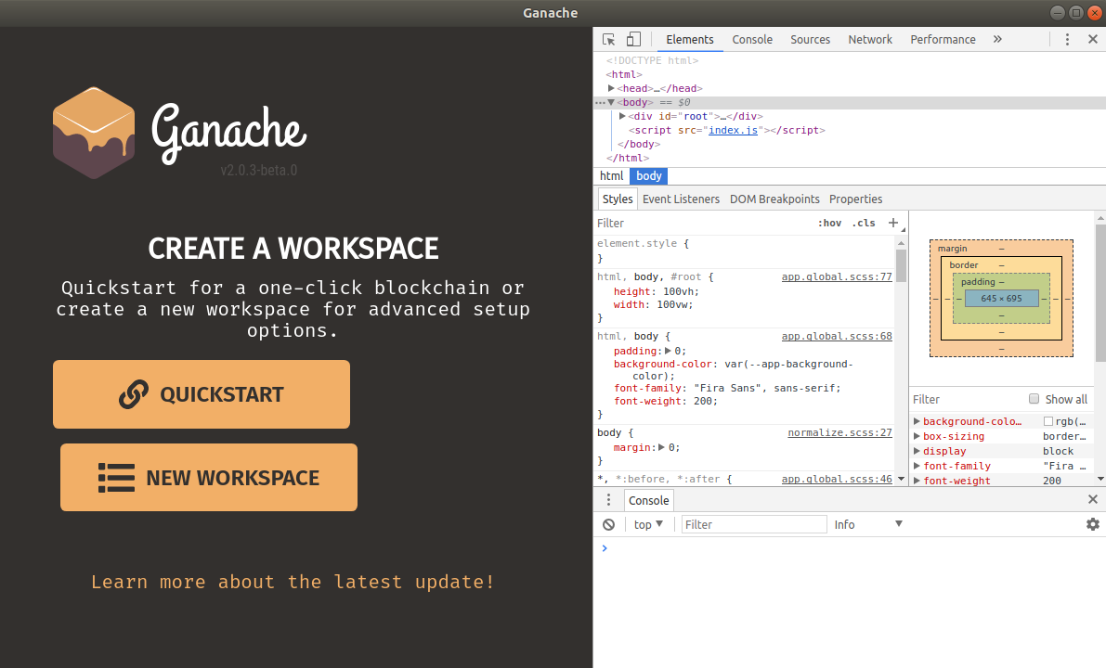The width and height of the screenshot is (1106, 668).
Task: Select body in the breadcrumb bar
Action: coord(649,176)
